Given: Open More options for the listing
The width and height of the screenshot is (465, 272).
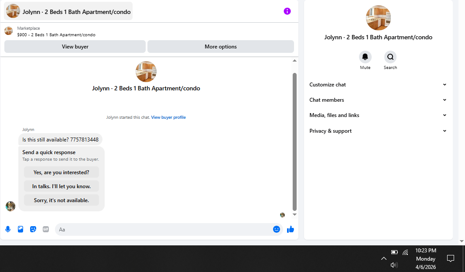Looking at the screenshot, I should click(x=221, y=47).
